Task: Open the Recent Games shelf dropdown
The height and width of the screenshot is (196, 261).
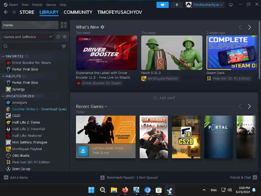Action: pos(106,106)
